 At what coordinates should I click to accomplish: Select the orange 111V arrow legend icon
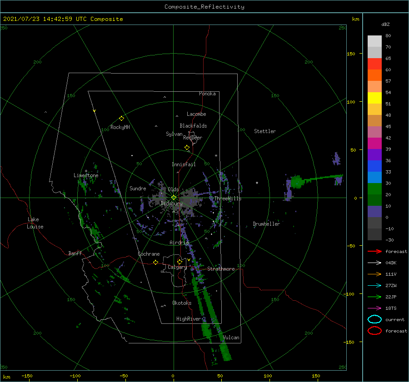[374, 274]
